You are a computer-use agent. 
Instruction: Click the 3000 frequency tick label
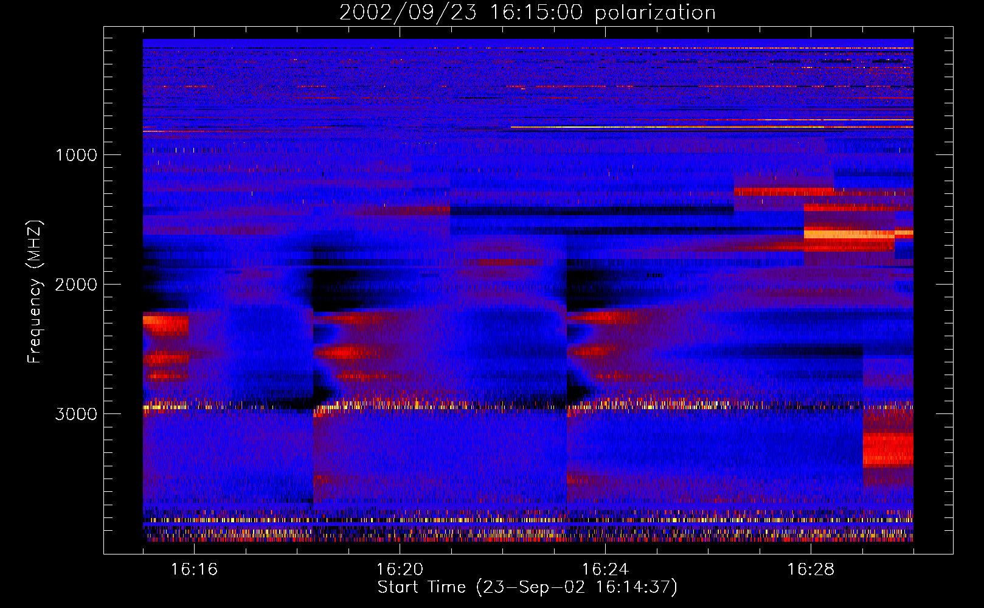coord(76,414)
